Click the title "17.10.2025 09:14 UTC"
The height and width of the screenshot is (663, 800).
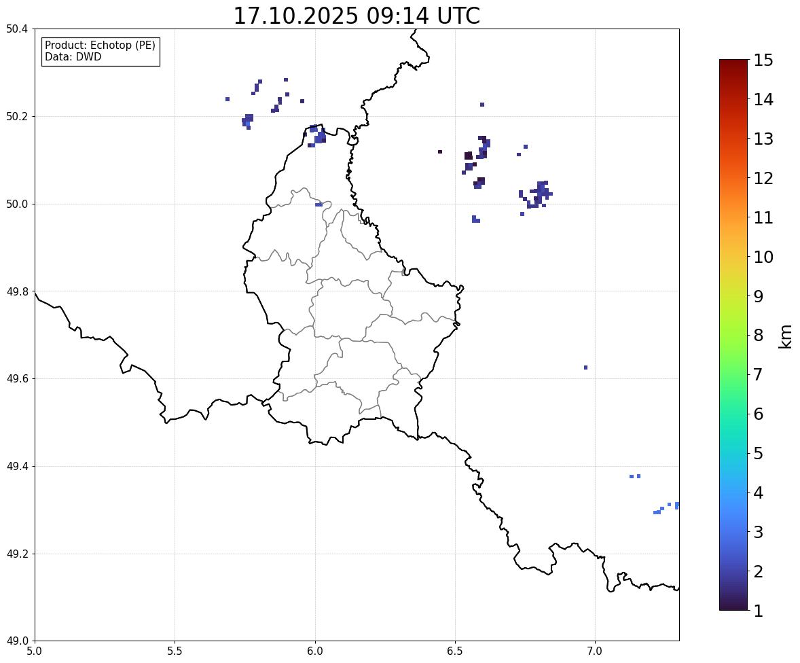click(x=357, y=16)
